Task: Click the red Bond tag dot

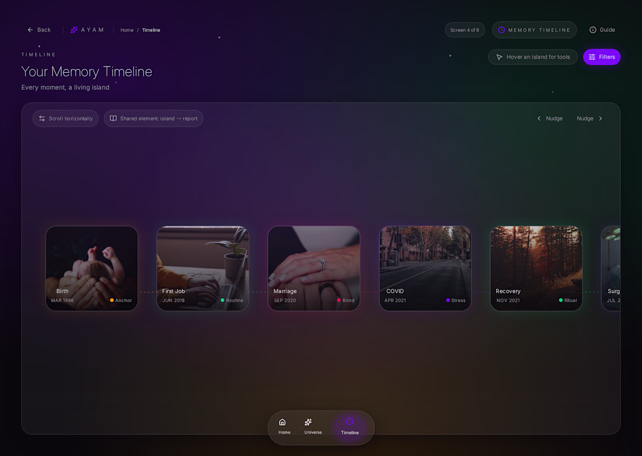Action: pos(339,300)
